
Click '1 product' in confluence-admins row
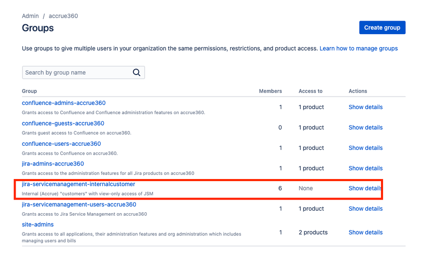[x=311, y=107]
